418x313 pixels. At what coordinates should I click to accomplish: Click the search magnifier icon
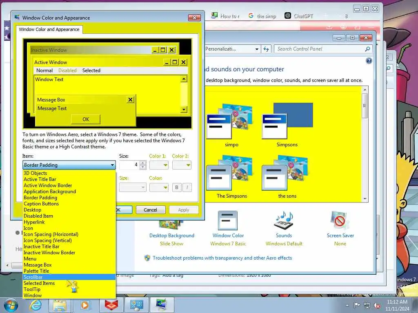(367, 49)
